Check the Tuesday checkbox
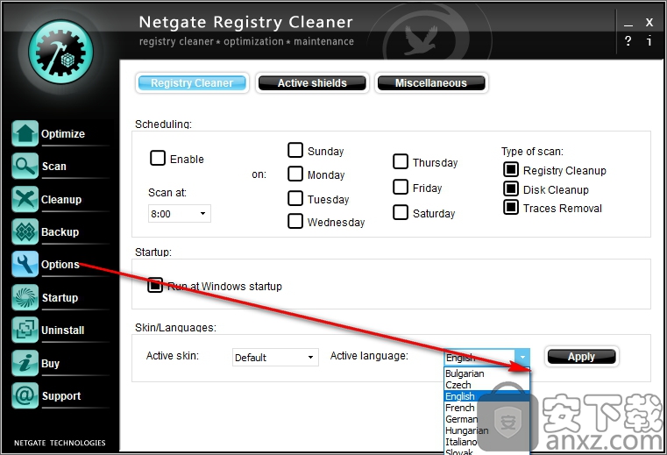Viewport: 667px width, 455px height. tap(295, 198)
